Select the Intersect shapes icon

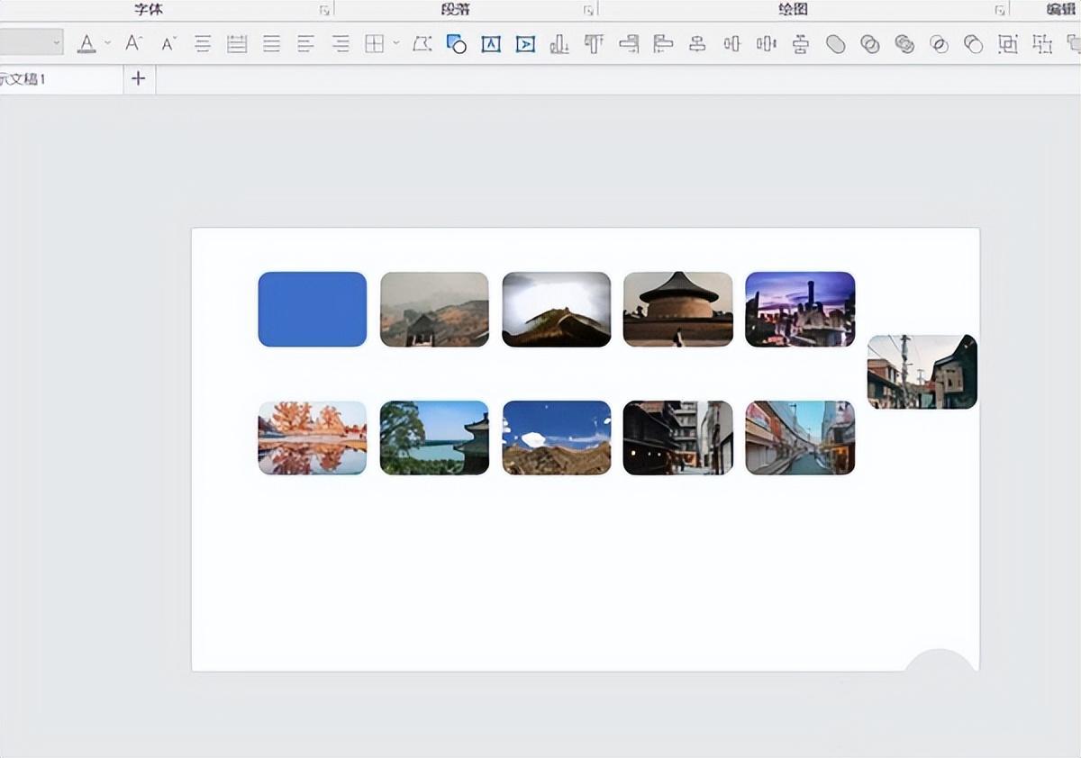pos(940,44)
